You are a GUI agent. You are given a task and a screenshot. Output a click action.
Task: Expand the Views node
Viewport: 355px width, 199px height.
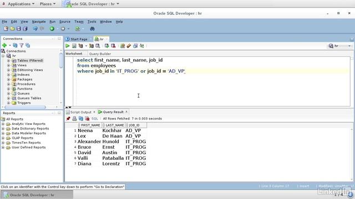point(8,65)
